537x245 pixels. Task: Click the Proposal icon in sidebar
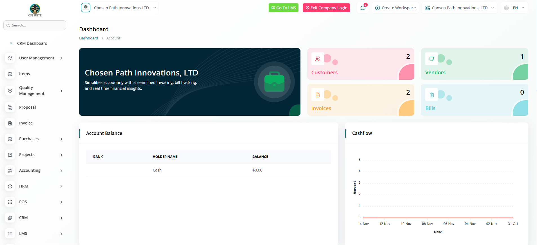[x=10, y=107]
